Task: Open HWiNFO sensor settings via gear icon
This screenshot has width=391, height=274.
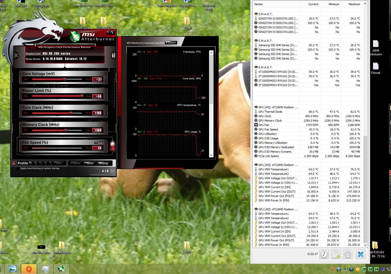Action: pos(348,254)
